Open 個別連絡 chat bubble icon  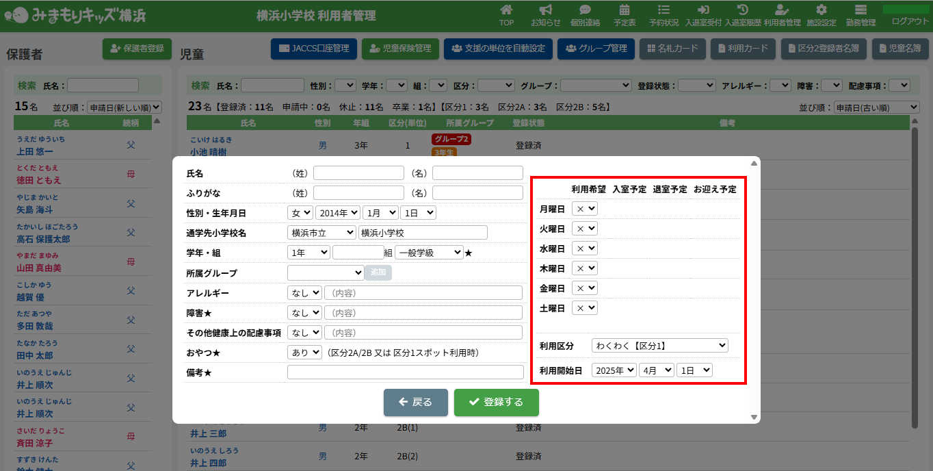point(585,10)
